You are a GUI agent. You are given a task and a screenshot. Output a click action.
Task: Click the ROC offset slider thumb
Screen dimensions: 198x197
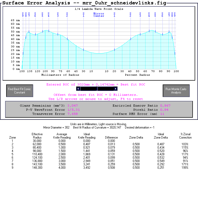click(x=97, y=89)
